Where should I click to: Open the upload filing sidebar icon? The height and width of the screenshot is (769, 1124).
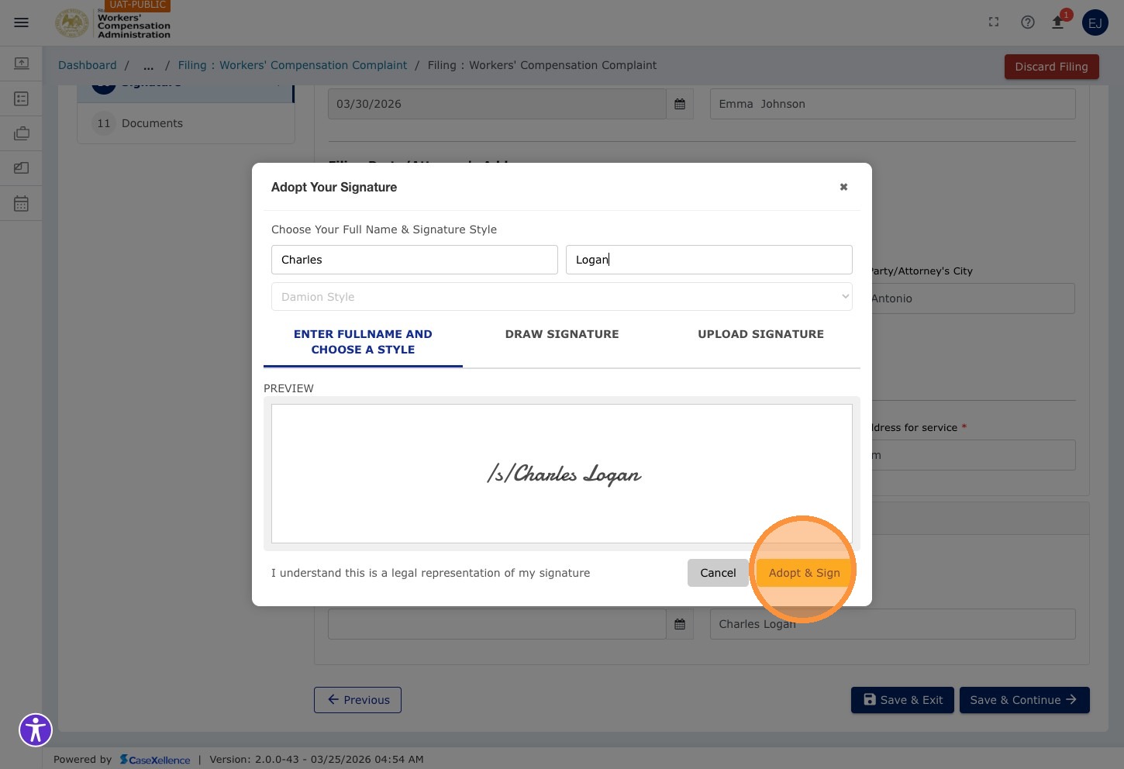click(x=21, y=63)
